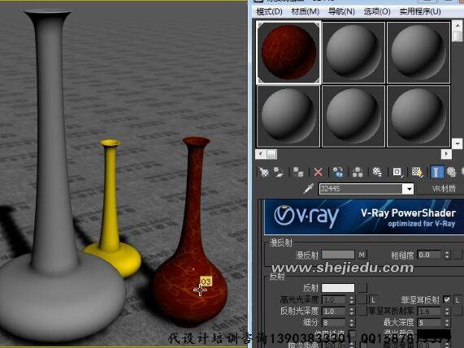
Task: Click the 粗糙度 spinner arrows
Action: tap(447, 255)
